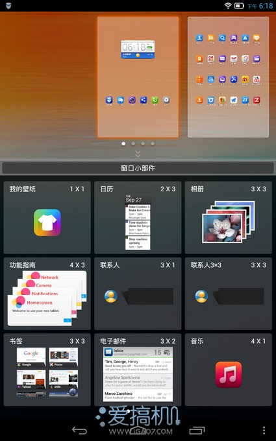
Task: Open orange battery icon on second page
Action: tap(199, 58)
